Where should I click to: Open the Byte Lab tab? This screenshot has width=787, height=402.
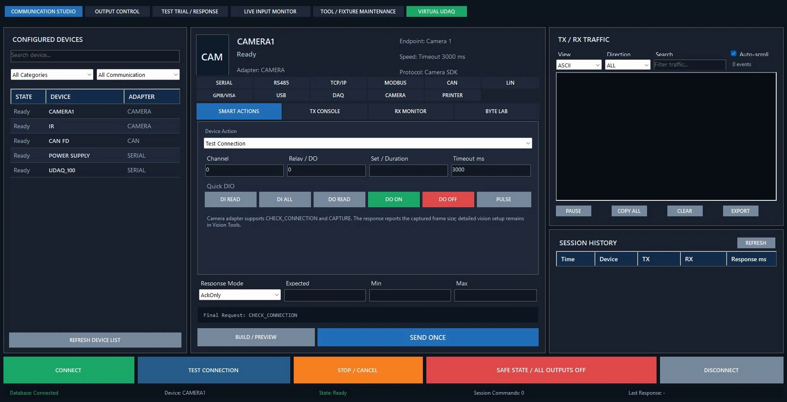[x=496, y=111]
